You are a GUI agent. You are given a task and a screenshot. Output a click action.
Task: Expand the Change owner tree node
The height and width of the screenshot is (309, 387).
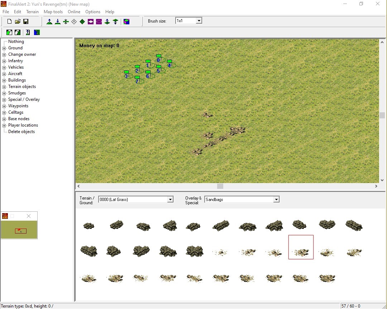click(4, 55)
